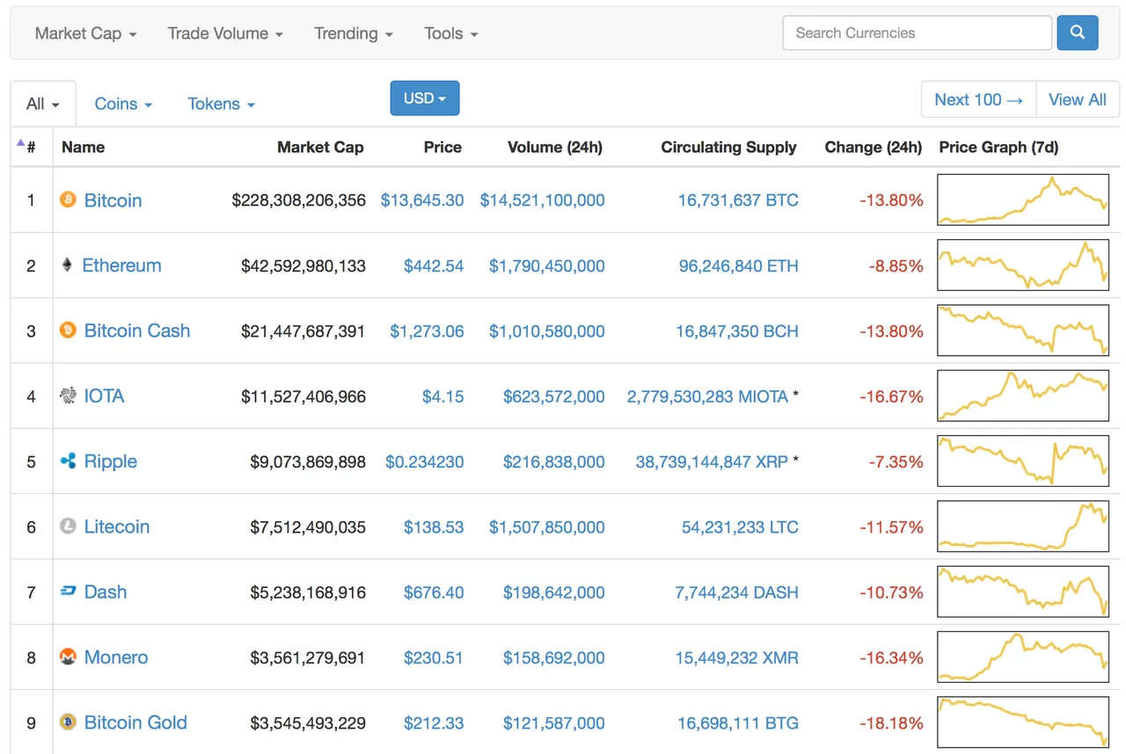Viewport: 1126px width, 754px height.
Task: Open the Coins filter tab
Action: (123, 104)
